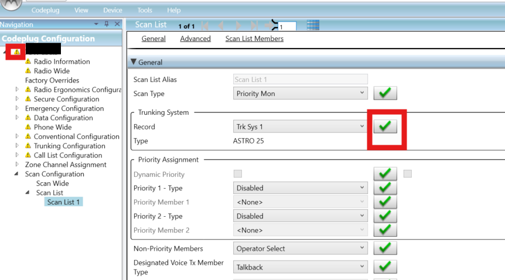Open the Help menu
The width and height of the screenshot is (505, 280).
click(x=173, y=11)
